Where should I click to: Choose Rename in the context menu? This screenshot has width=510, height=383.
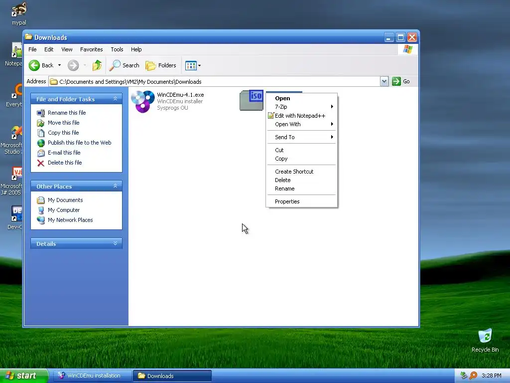(301, 189)
